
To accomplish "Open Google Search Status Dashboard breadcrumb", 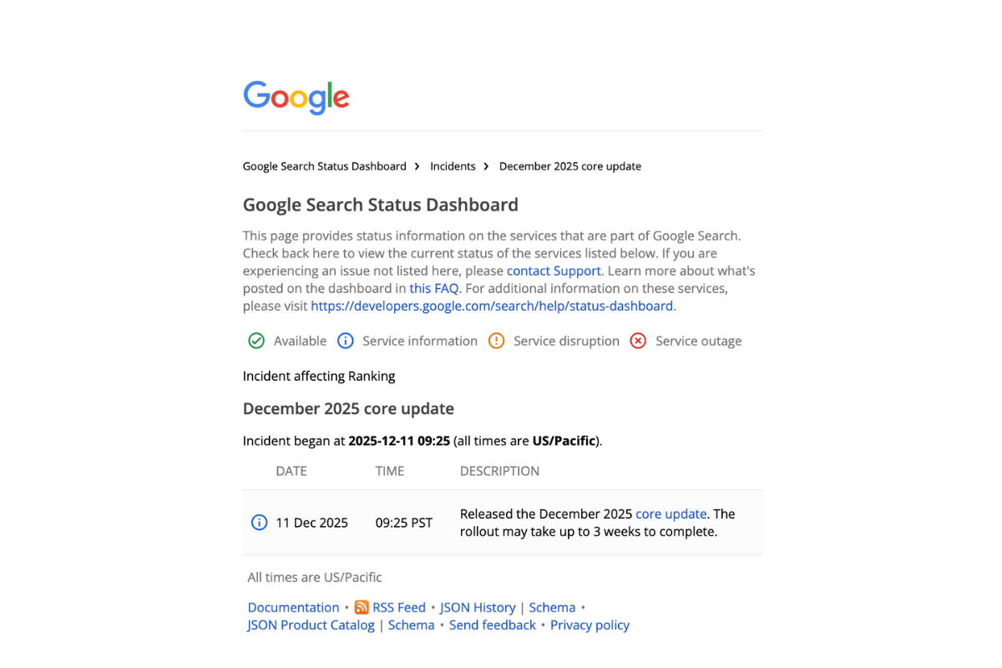I will (x=324, y=166).
